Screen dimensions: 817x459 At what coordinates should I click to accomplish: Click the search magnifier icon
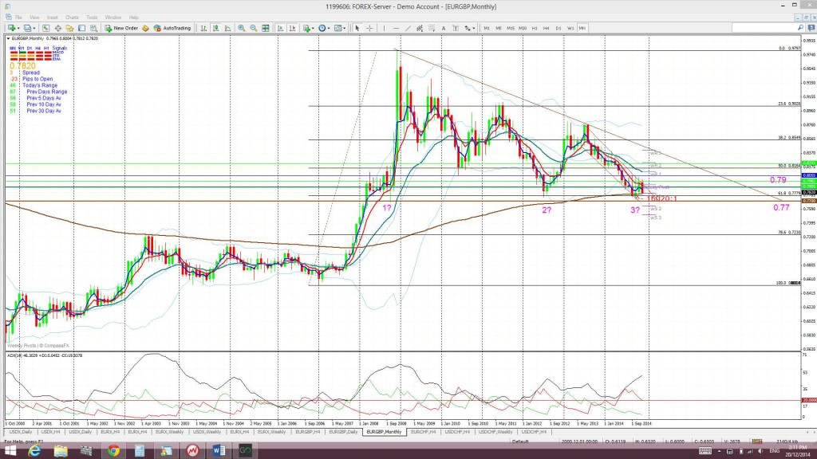click(801, 28)
